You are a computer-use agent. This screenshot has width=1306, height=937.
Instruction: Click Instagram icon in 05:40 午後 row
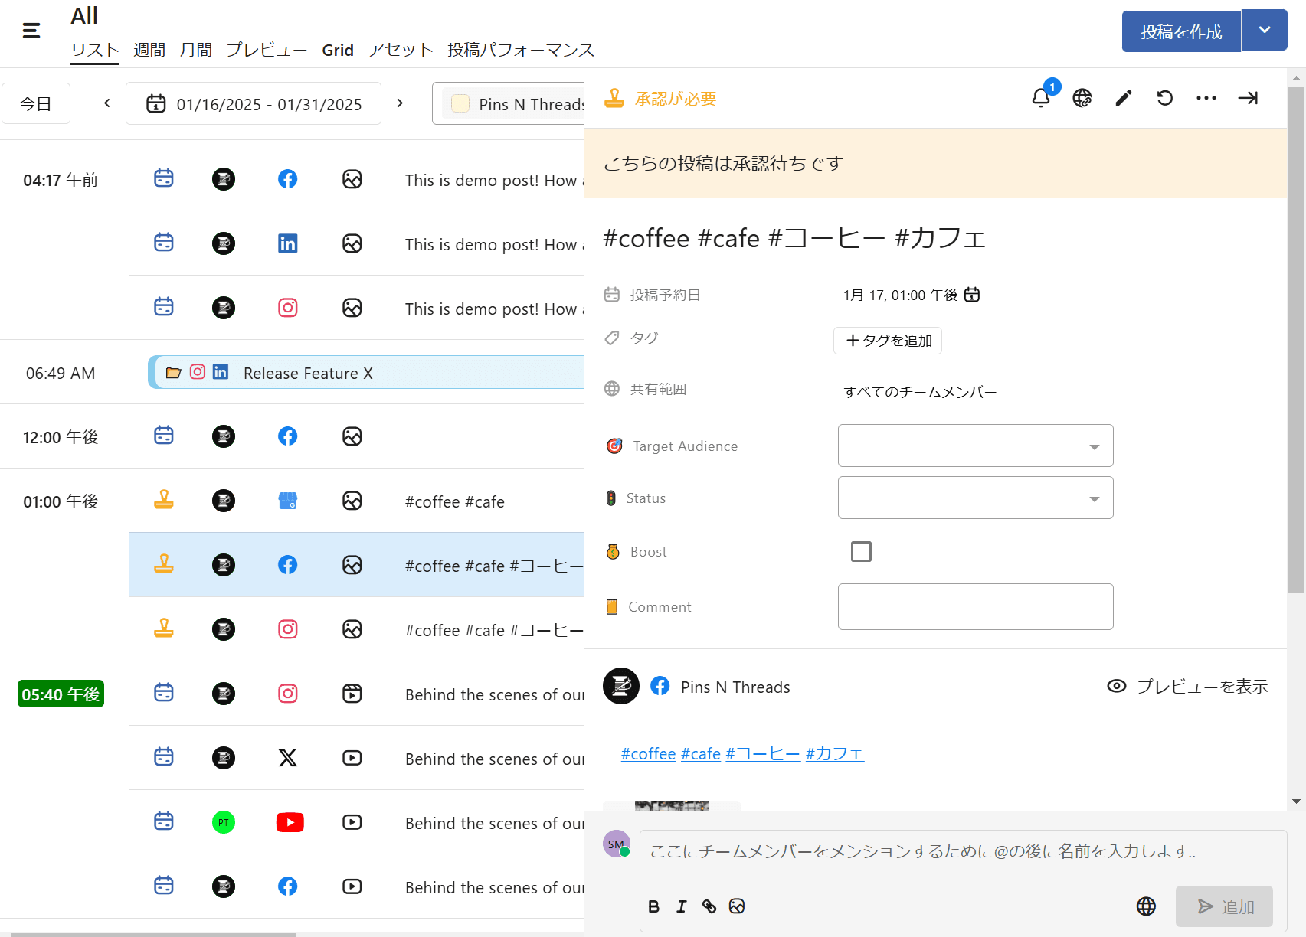click(x=288, y=694)
